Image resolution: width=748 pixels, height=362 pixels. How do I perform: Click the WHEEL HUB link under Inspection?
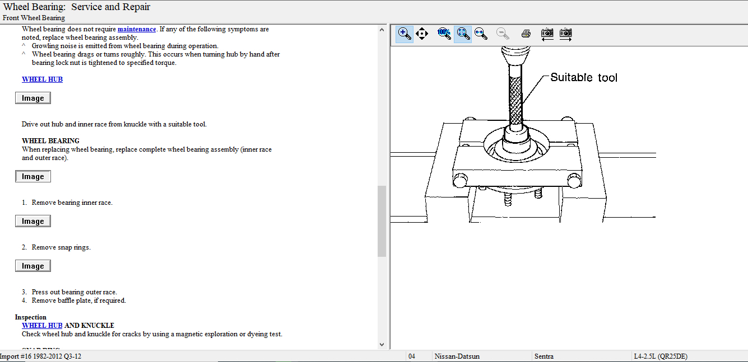coord(42,326)
